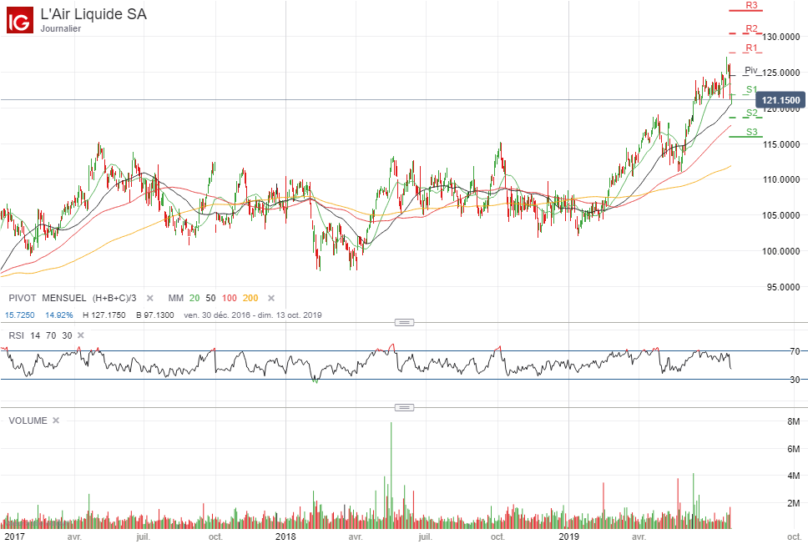Click the 2018 label on time axis

pos(285,536)
